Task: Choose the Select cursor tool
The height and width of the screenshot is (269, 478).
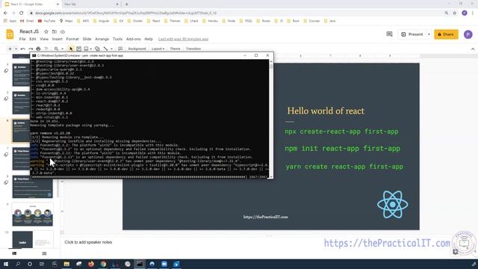Action: (71, 49)
